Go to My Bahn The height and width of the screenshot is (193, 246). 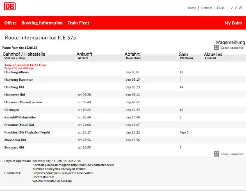click(233, 23)
